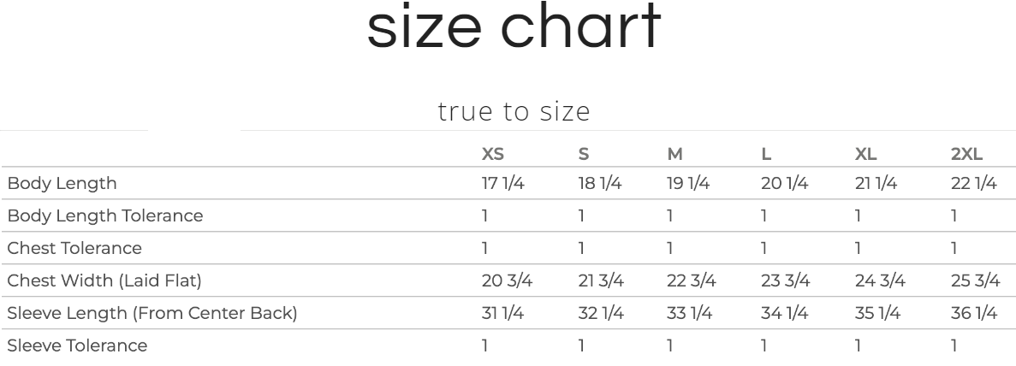
Task: Click the Sleeve Tolerance row label
Action: pos(77,345)
